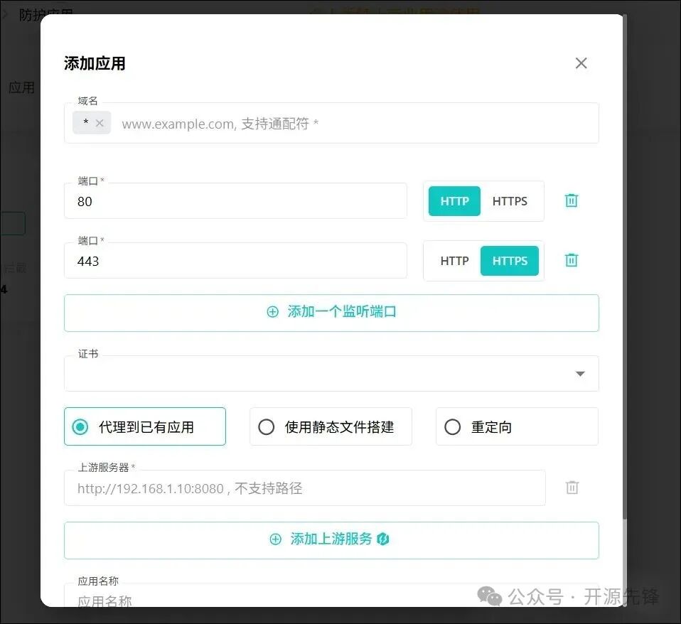Set port 443 protocol to HTTPS
Image resolution: width=681 pixels, height=624 pixels.
click(510, 261)
